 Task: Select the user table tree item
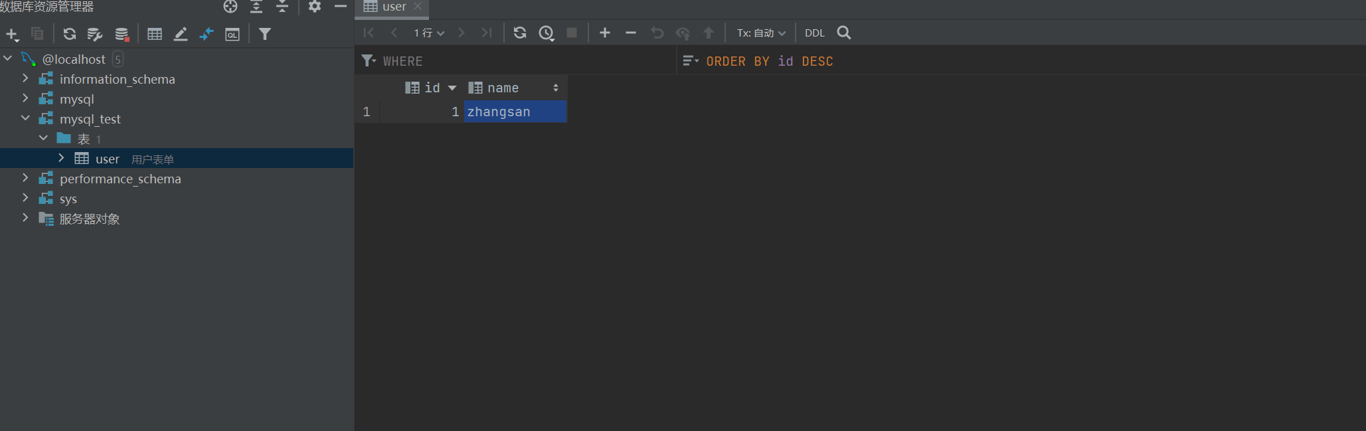[107, 159]
